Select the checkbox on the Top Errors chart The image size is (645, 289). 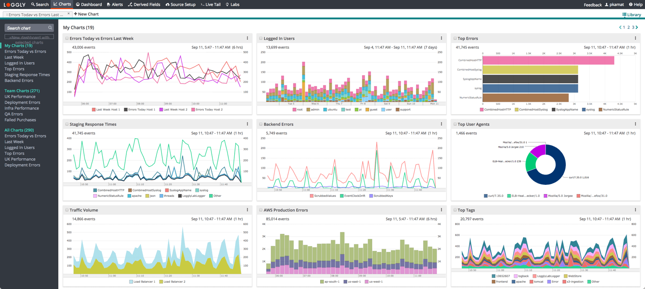click(x=454, y=38)
